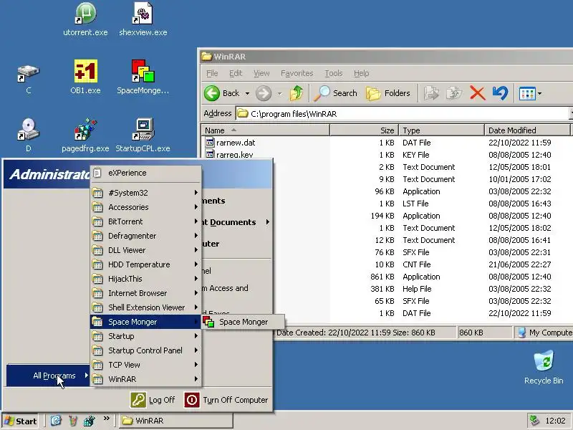Screen dimensions: 573x430
Task: Open the D drive desktop shortcut
Action: pyautogui.click(x=29, y=135)
